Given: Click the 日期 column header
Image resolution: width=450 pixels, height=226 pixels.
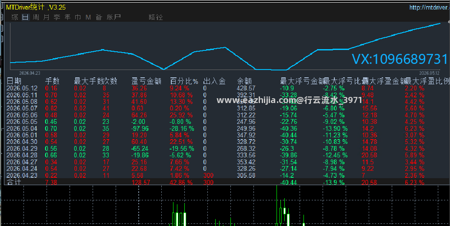Looking at the screenshot, I should [x=14, y=81].
